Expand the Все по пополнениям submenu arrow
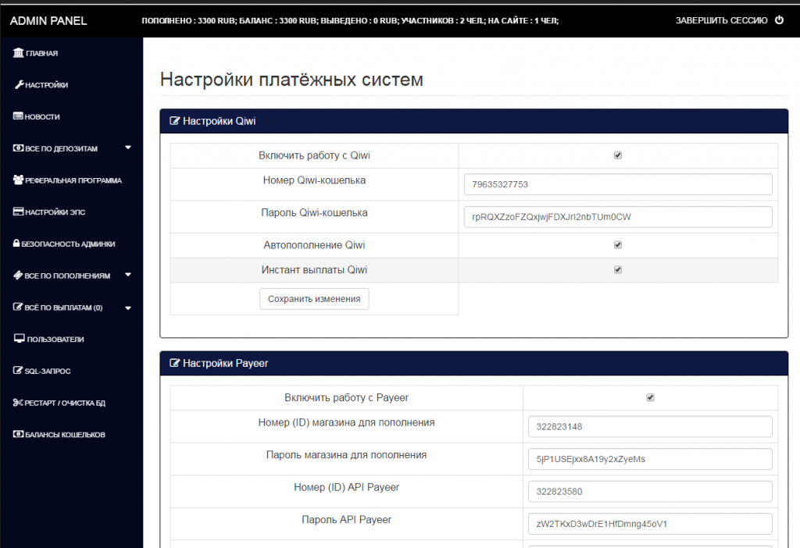The width and height of the screenshot is (800, 548). pyautogui.click(x=128, y=275)
